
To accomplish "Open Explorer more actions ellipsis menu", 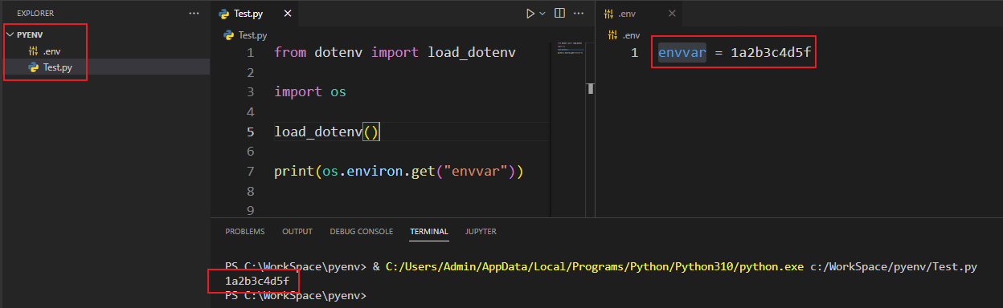I will point(193,14).
